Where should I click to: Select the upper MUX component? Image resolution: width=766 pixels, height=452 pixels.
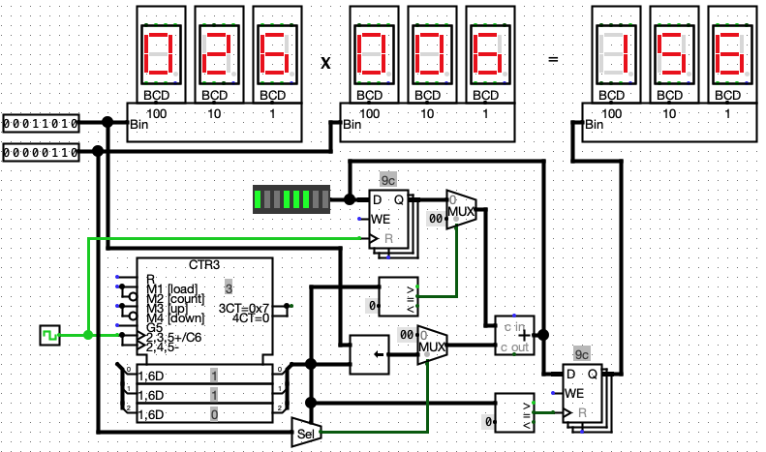coord(461,210)
